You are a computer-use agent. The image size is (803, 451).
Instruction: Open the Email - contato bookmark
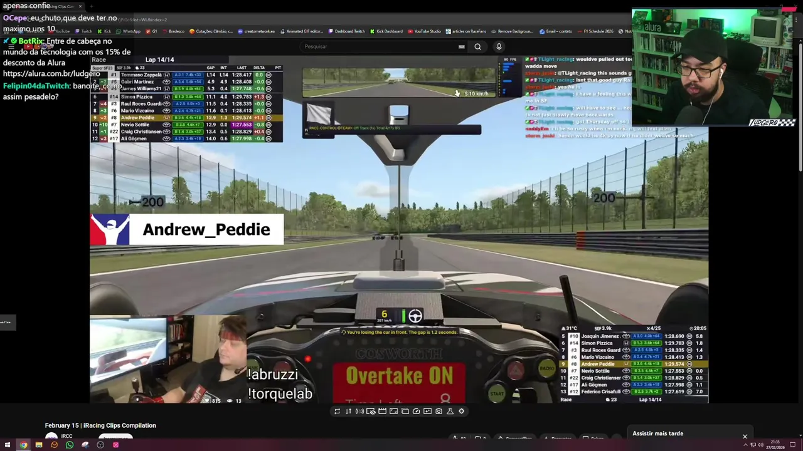click(x=556, y=31)
